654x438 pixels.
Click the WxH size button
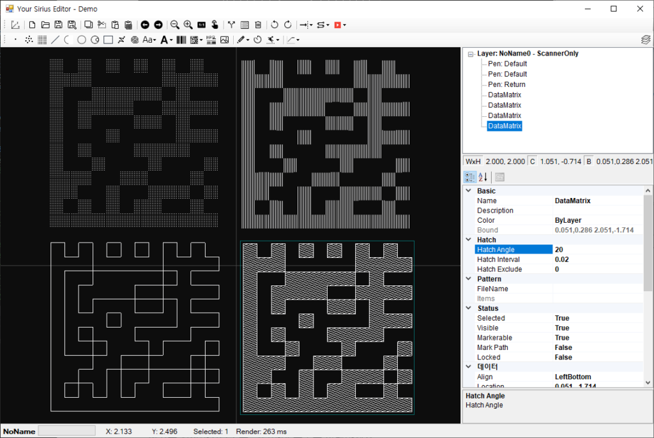(473, 162)
